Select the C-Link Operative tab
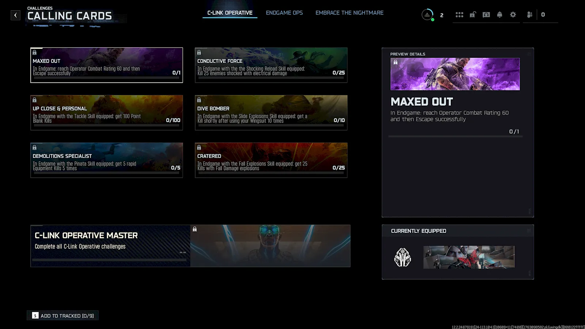 click(x=230, y=13)
